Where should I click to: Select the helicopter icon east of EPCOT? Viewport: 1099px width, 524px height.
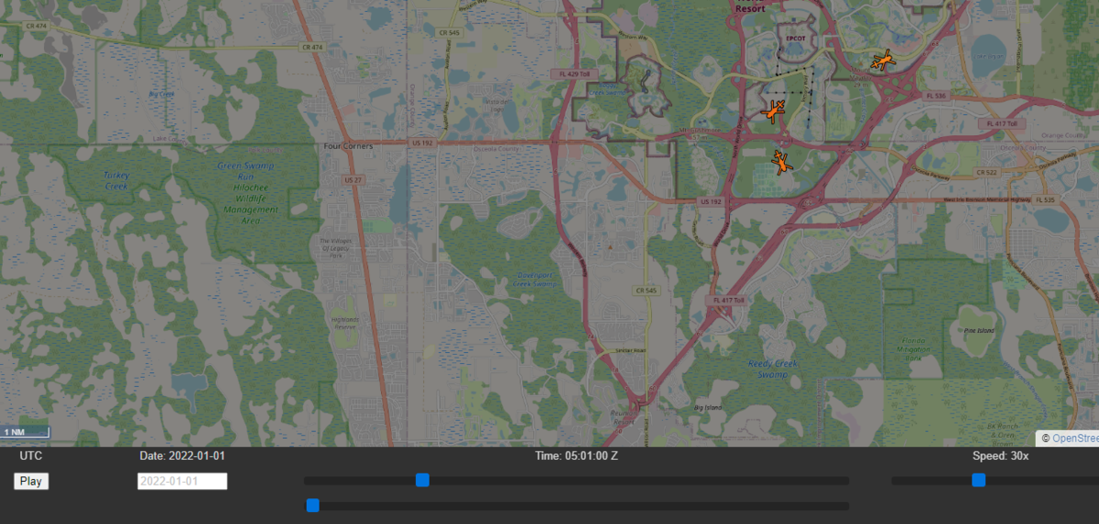(882, 61)
